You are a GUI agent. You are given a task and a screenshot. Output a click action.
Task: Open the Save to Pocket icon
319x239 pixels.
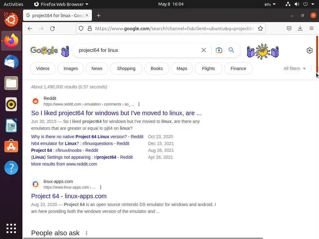(289, 28)
